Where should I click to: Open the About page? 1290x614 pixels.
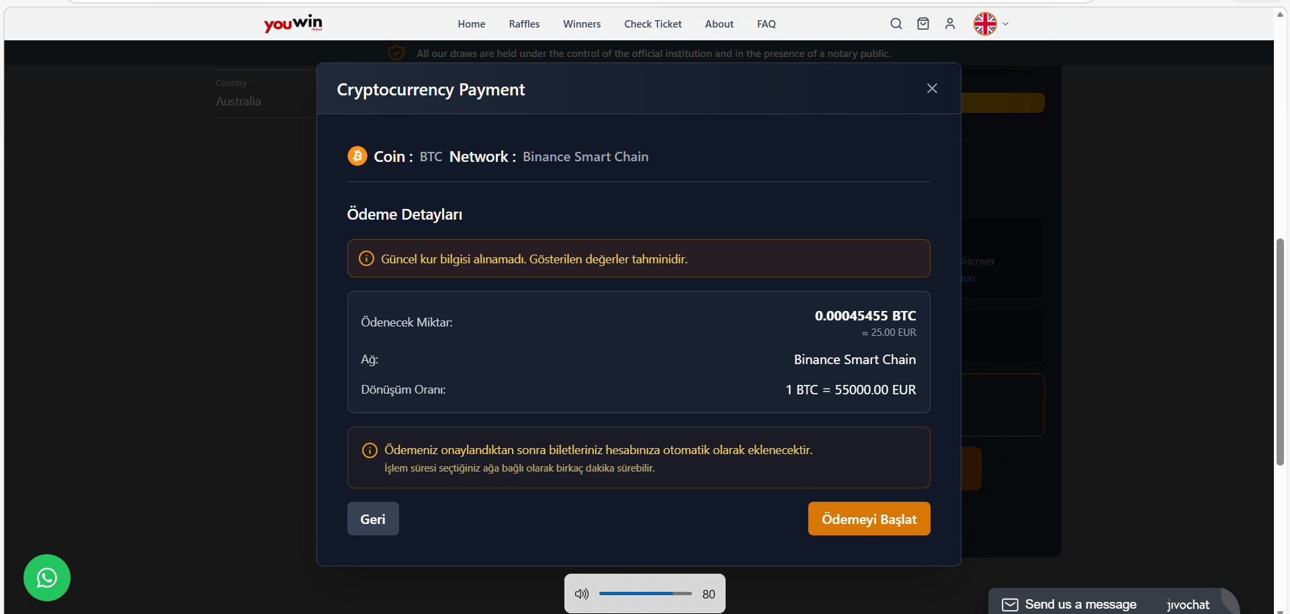pyautogui.click(x=719, y=24)
